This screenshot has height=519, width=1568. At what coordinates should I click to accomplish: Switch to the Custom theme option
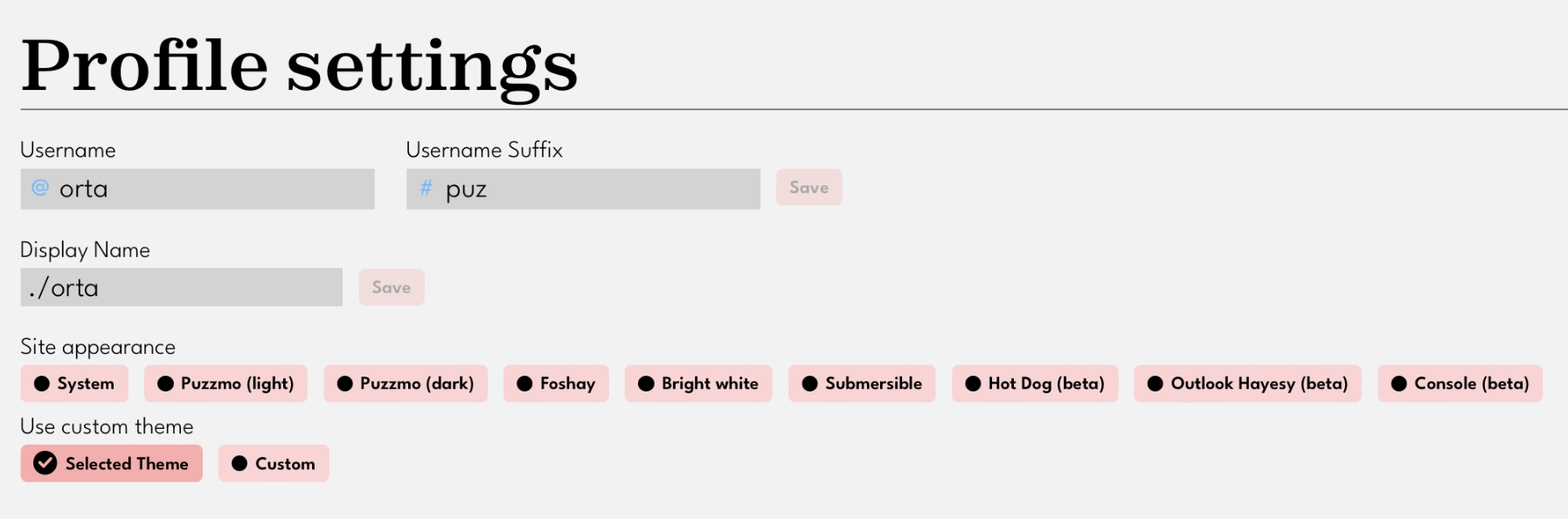coord(274,463)
